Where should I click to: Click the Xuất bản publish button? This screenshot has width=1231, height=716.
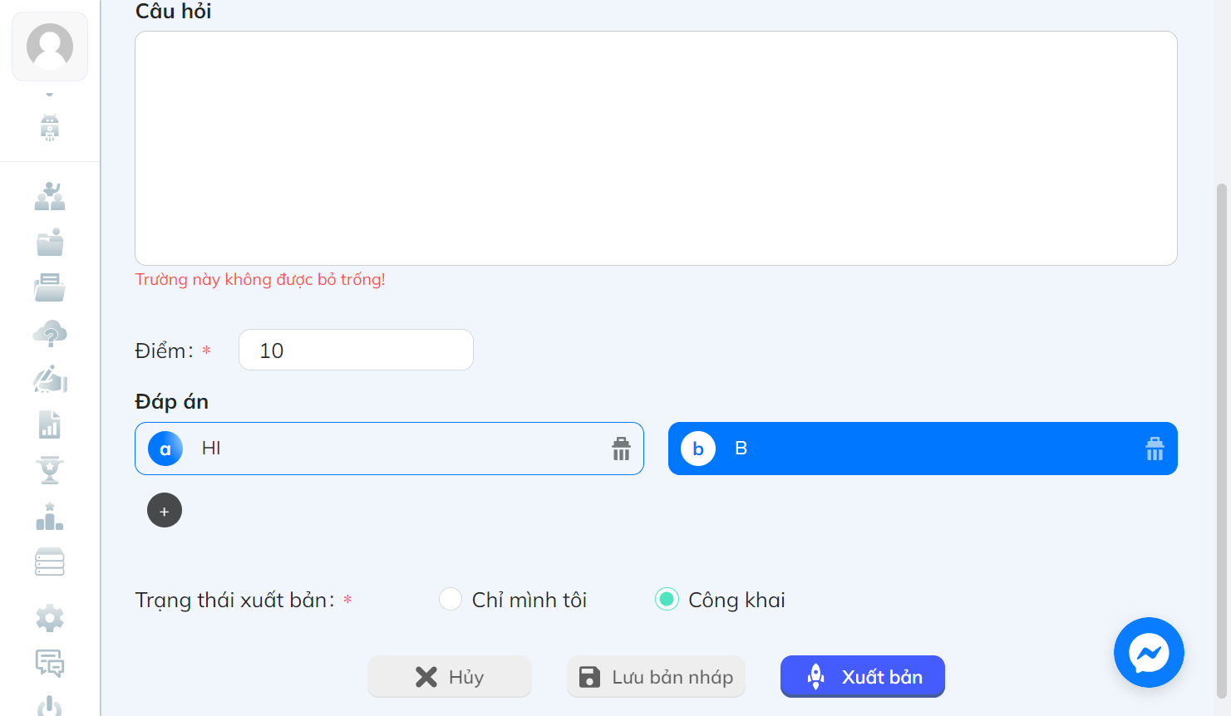863,676
